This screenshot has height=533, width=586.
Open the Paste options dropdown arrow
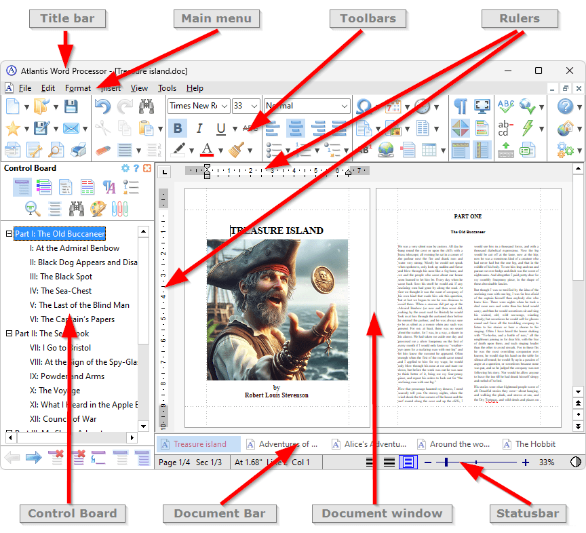[x=160, y=130]
